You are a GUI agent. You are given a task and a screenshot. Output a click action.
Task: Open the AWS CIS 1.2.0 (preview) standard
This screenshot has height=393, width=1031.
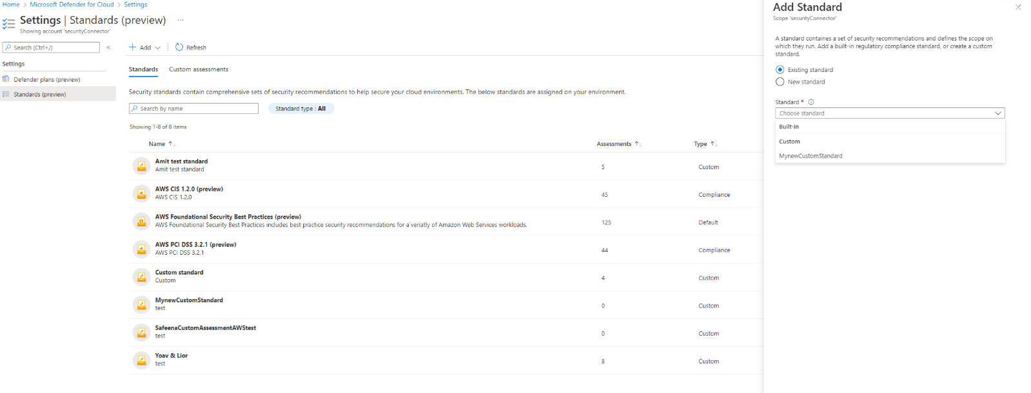pos(189,189)
